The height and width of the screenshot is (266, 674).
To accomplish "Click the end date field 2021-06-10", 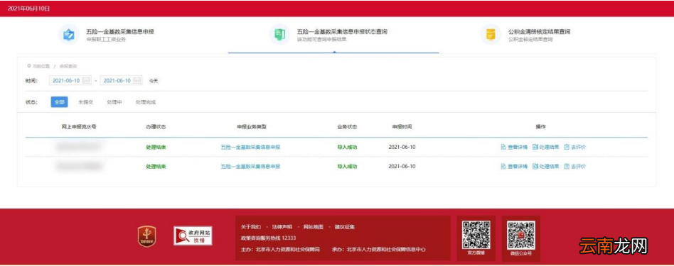I will [121, 80].
